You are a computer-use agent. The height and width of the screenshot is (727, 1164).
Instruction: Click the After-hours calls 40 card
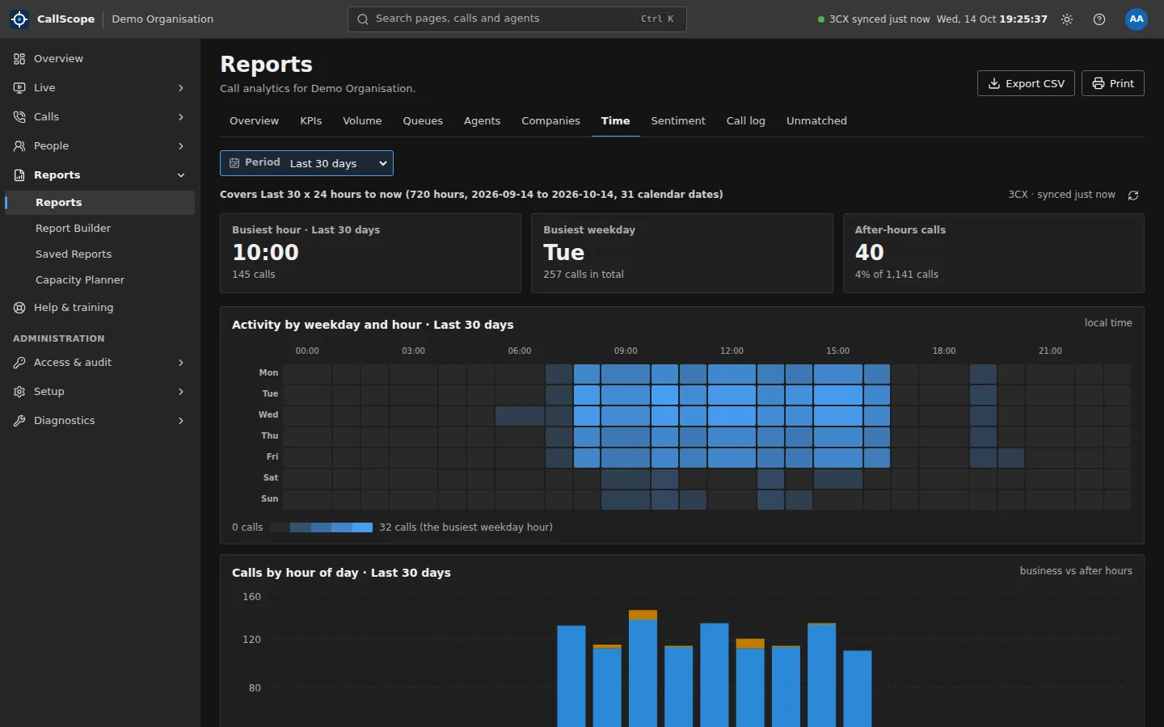point(993,253)
